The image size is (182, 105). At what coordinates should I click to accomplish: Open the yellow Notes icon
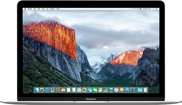[x=69, y=90]
